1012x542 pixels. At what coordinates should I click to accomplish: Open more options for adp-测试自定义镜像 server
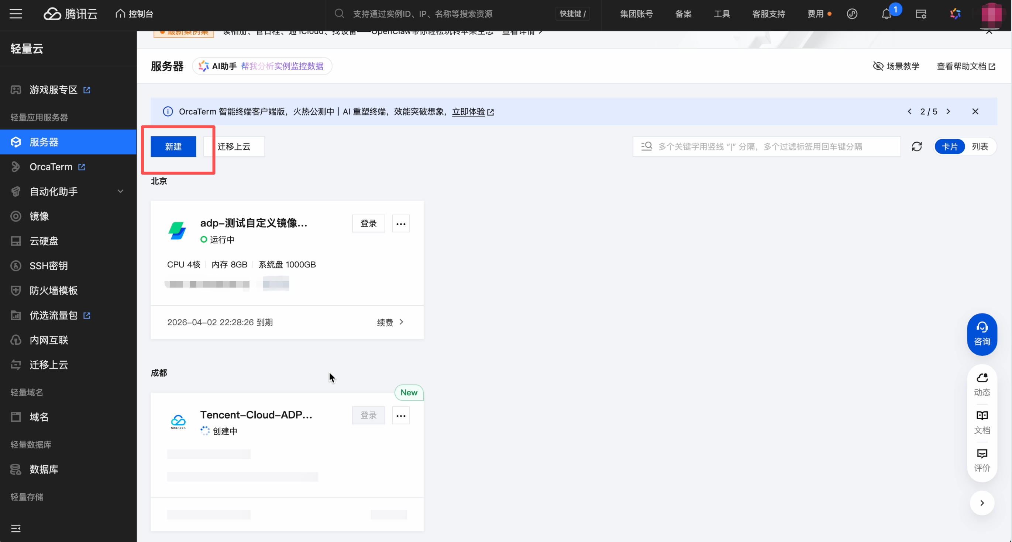coord(401,224)
